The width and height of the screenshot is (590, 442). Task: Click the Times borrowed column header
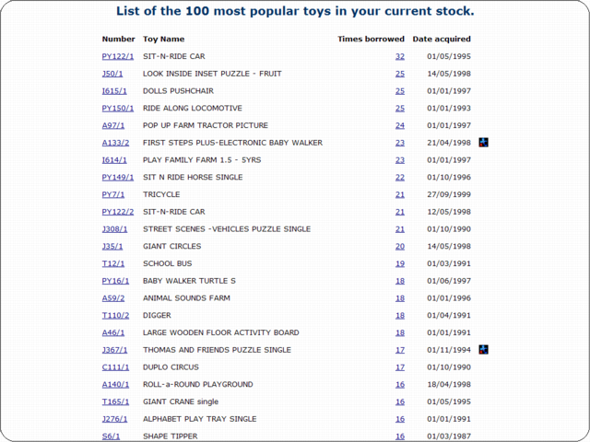point(371,39)
